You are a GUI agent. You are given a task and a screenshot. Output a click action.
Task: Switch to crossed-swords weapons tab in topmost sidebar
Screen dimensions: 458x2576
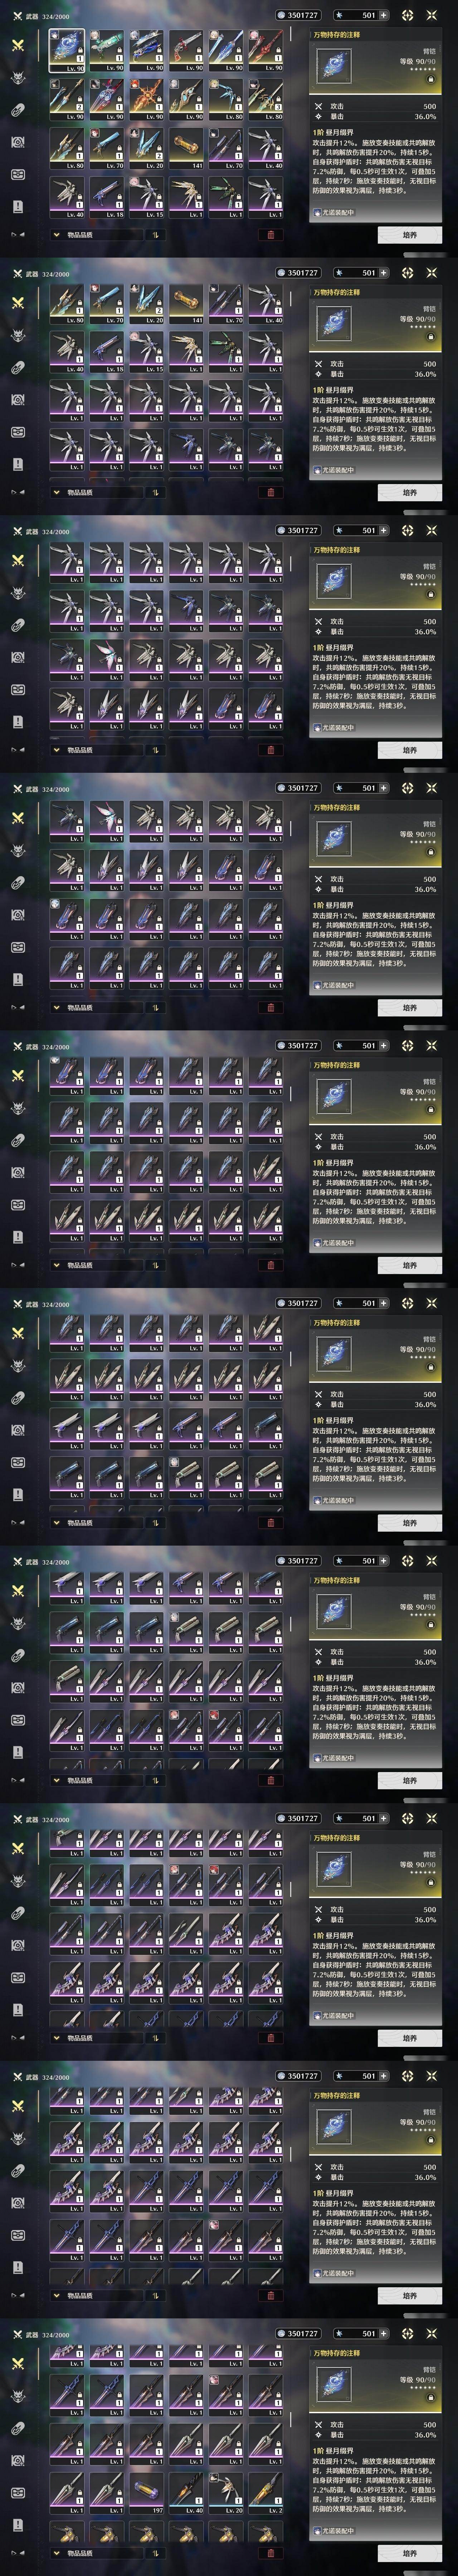click(17, 45)
